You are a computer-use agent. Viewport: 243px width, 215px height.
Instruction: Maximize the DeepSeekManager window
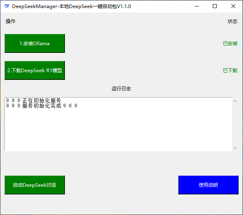click(215, 6)
